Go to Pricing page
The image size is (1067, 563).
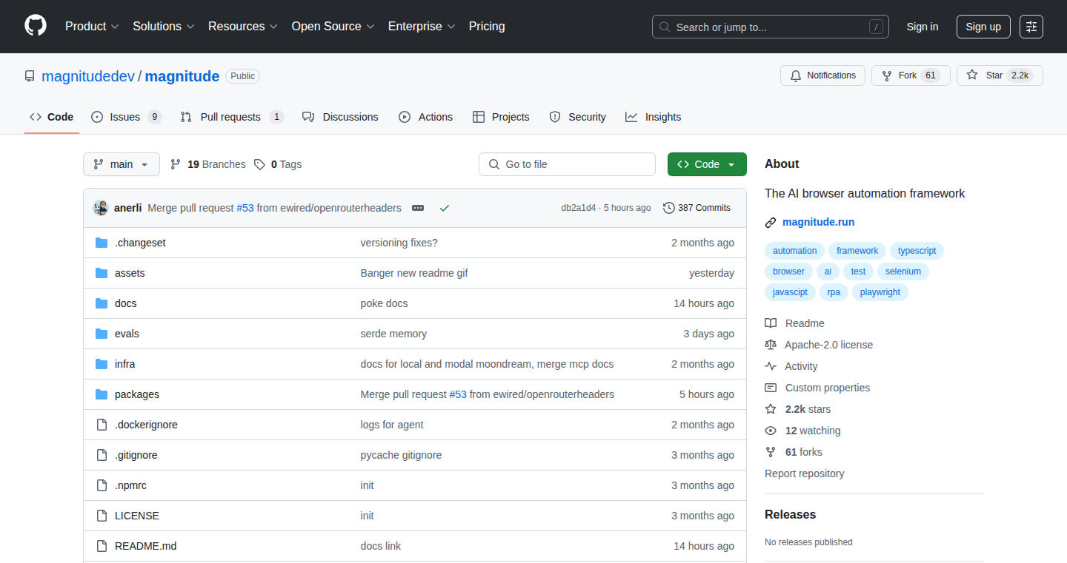[487, 26]
